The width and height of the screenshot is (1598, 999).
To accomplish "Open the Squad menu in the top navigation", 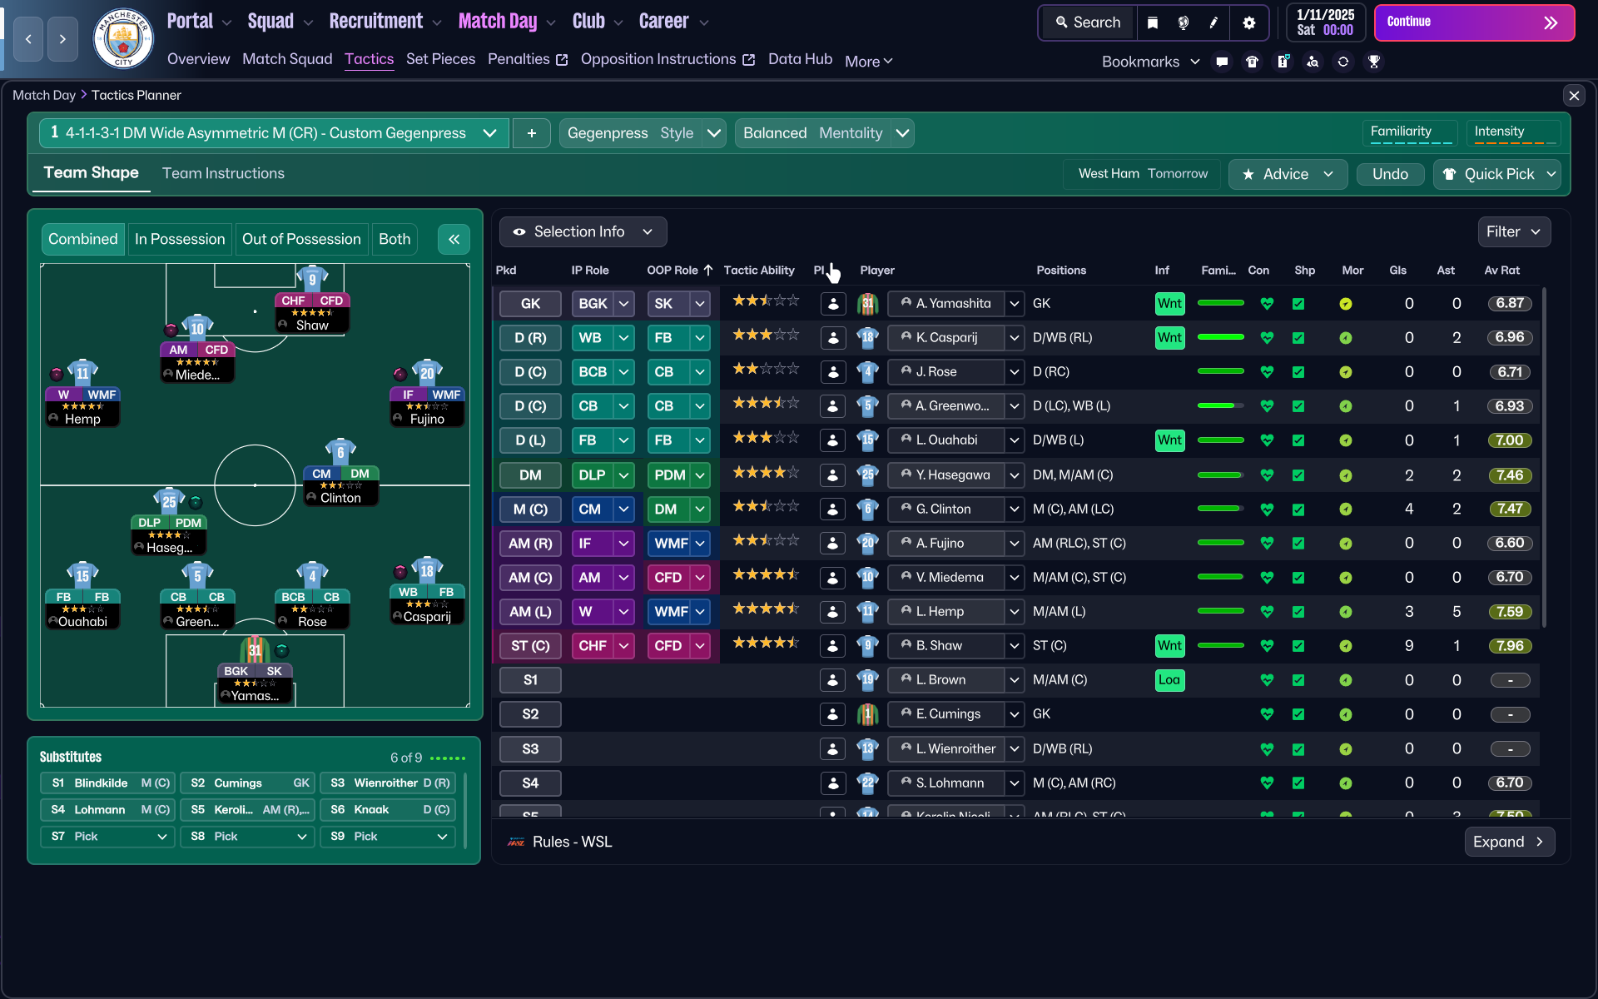I will (x=272, y=21).
